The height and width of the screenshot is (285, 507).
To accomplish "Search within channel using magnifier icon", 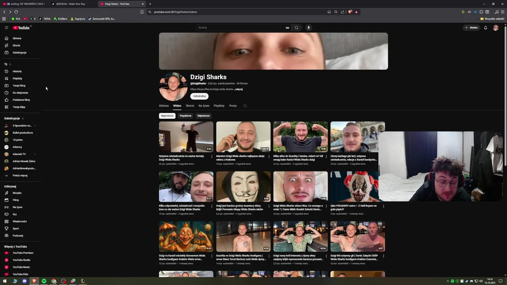I will pyautogui.click(x=245, y=106).
